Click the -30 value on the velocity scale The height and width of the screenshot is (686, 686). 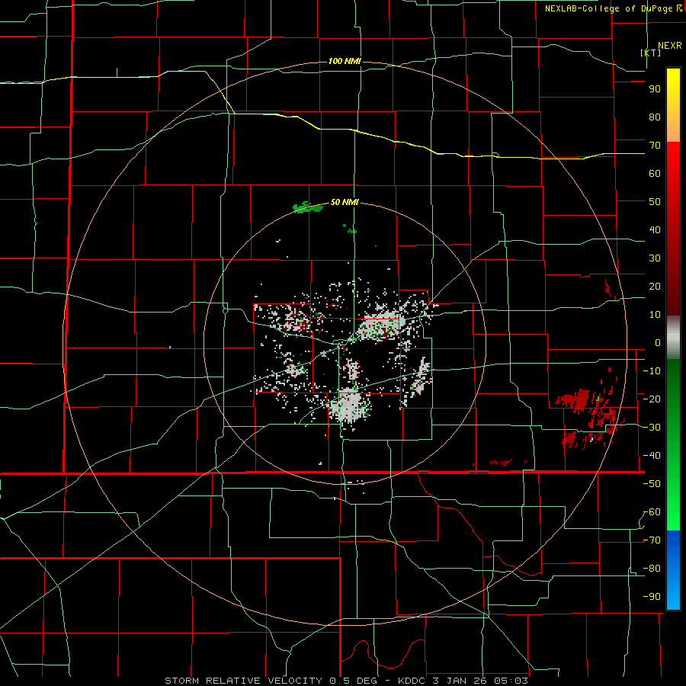(652, 428)
